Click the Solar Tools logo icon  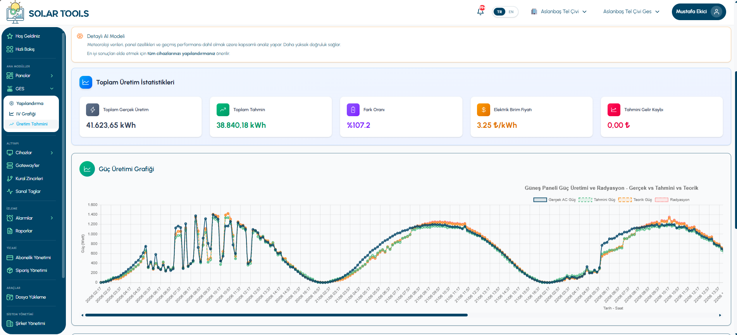[x=15, y=12]
